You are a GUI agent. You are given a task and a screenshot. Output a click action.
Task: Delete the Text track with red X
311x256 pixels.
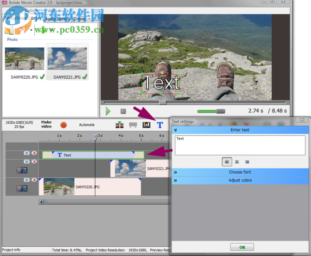tap(34, 153)
